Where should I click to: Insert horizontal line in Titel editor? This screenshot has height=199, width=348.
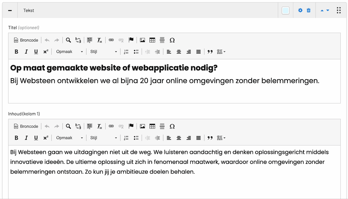tap(162, 40)
